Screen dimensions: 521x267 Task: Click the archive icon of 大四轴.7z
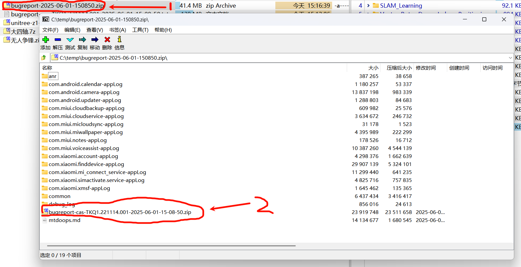(x=7, y=31)
